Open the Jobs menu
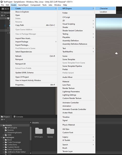Image resolution: width=122 pixels, height=155 pixels. (x=50, y=5)
